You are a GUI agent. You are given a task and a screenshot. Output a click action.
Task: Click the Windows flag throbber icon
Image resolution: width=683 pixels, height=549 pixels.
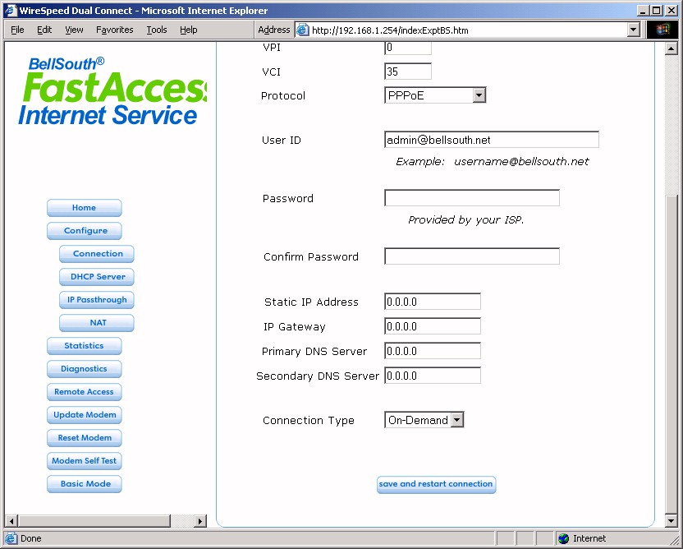point(662,30)
